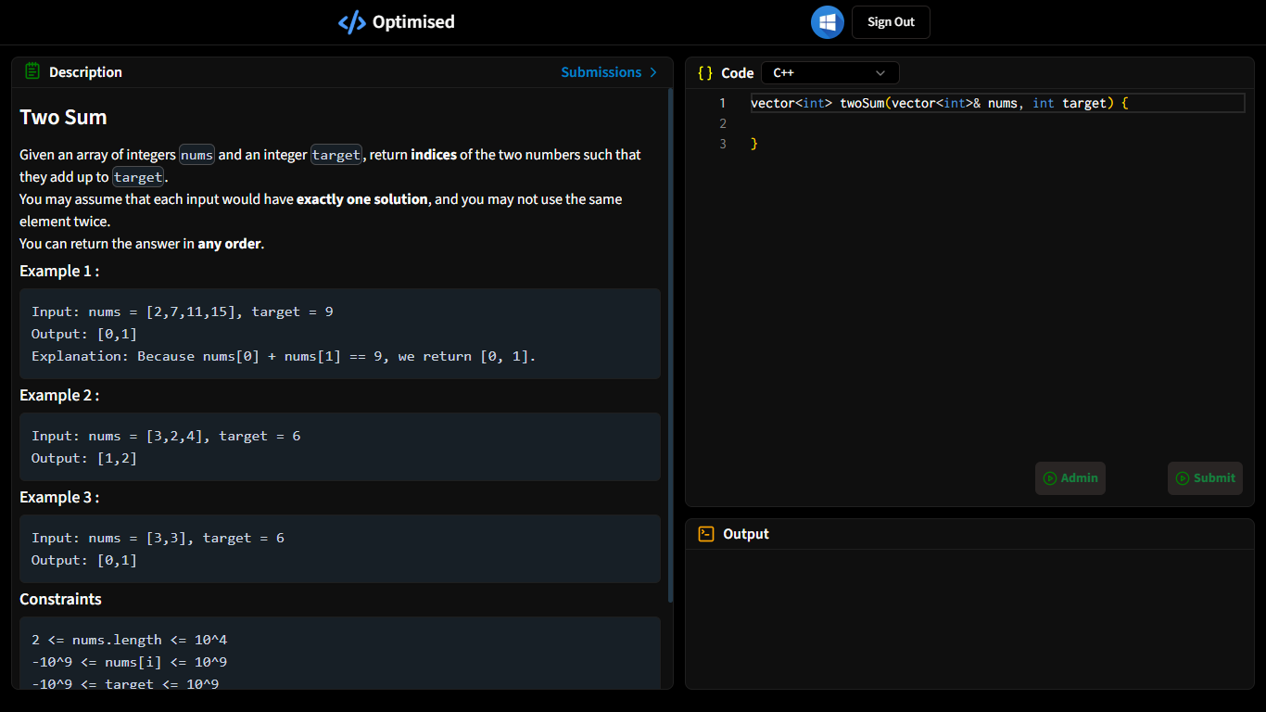Viewport: 1266px width, 712px height.
Task: Click the play icon inside Admin button
Action: (1050, 478)
